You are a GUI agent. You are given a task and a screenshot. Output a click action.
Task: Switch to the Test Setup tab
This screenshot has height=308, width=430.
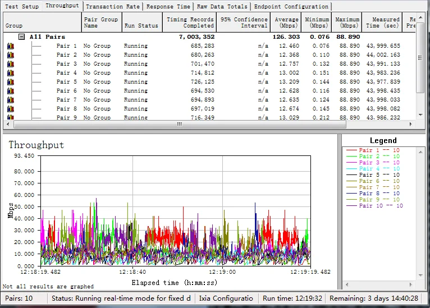pyautogui.click(x=22, y=7)
